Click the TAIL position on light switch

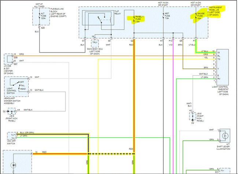click(23, 86)
